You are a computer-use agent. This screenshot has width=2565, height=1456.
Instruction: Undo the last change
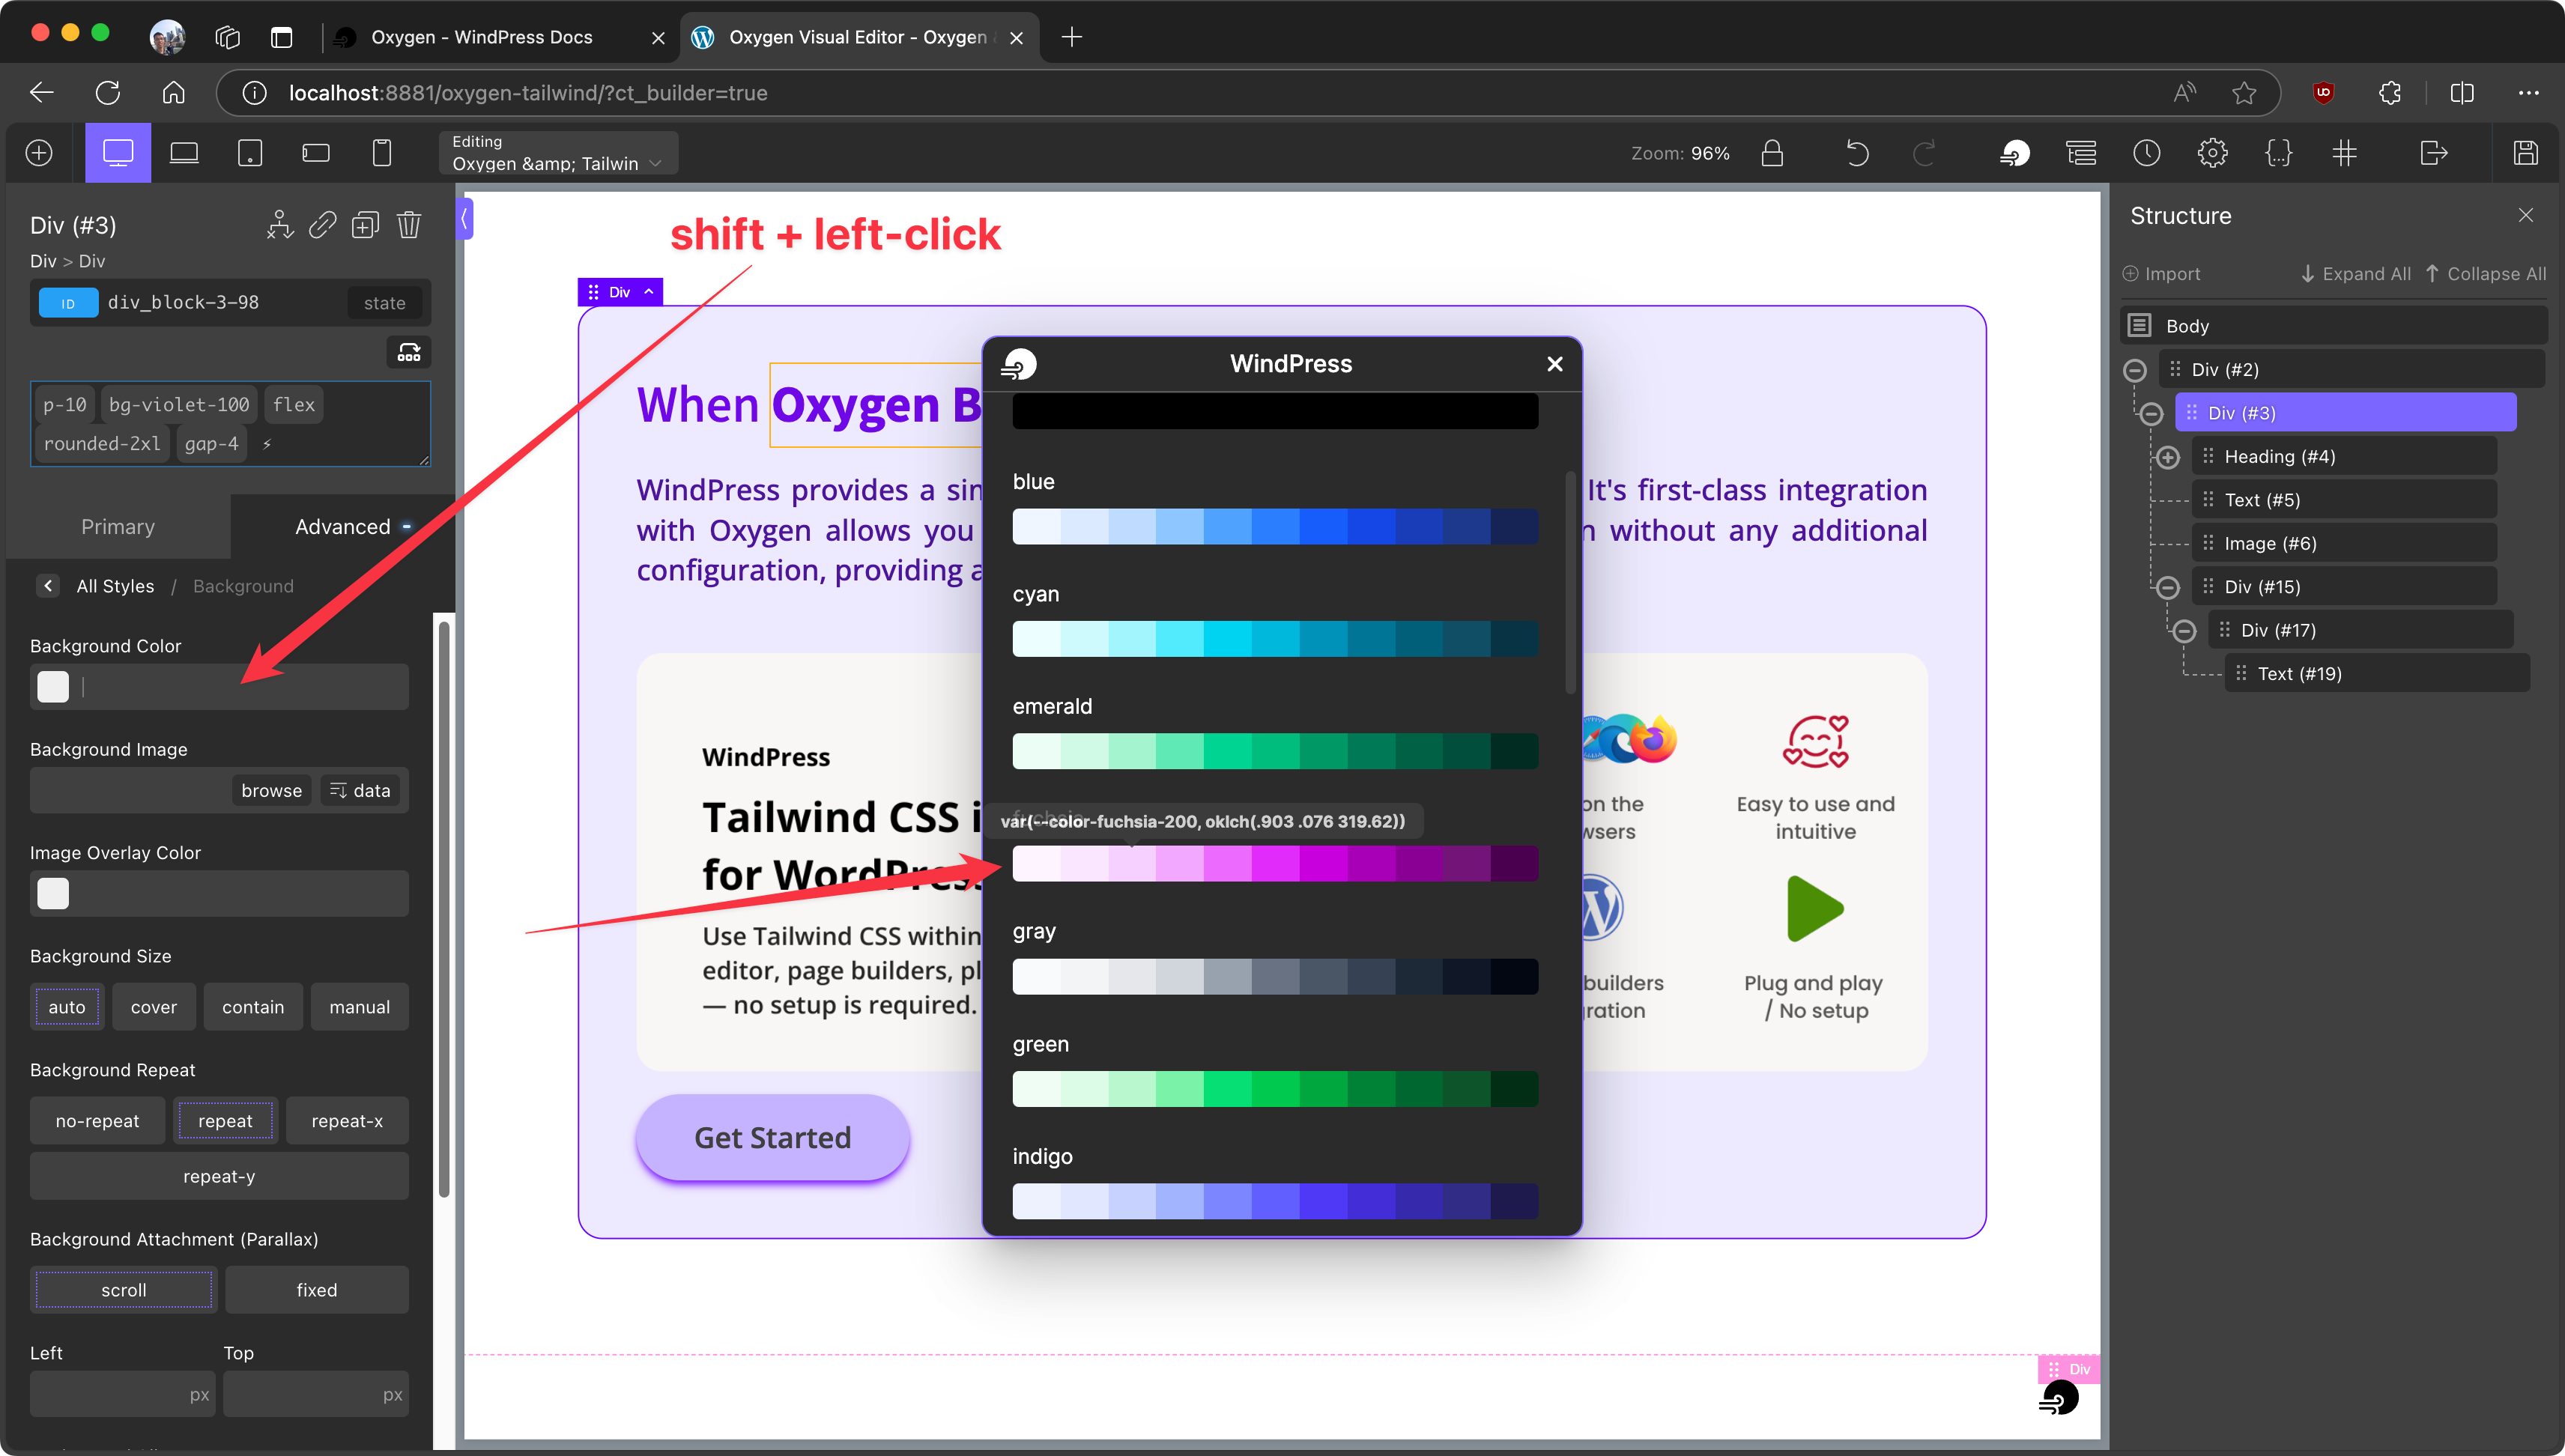point(1858,153)
